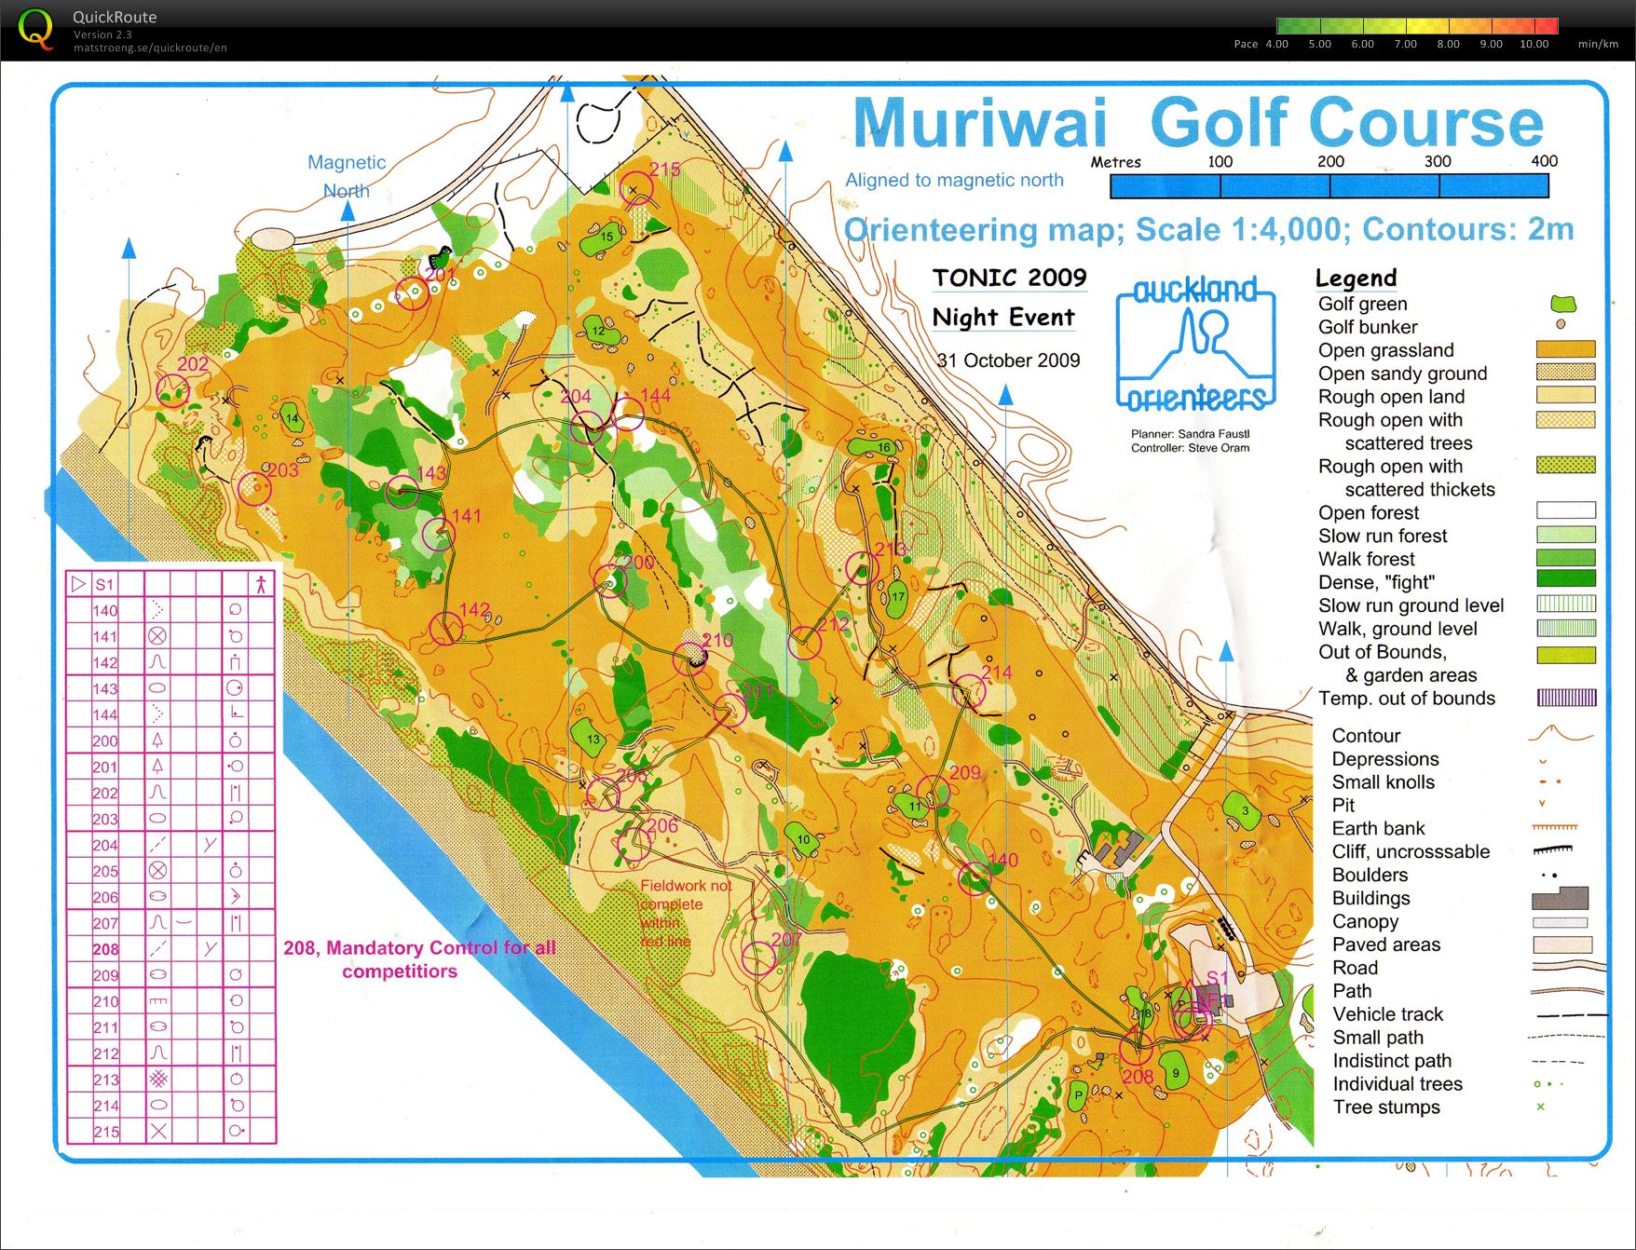The image size is (1636, 1250).
Task: Click the "Magnetic North" label
Action: point(347,176)
